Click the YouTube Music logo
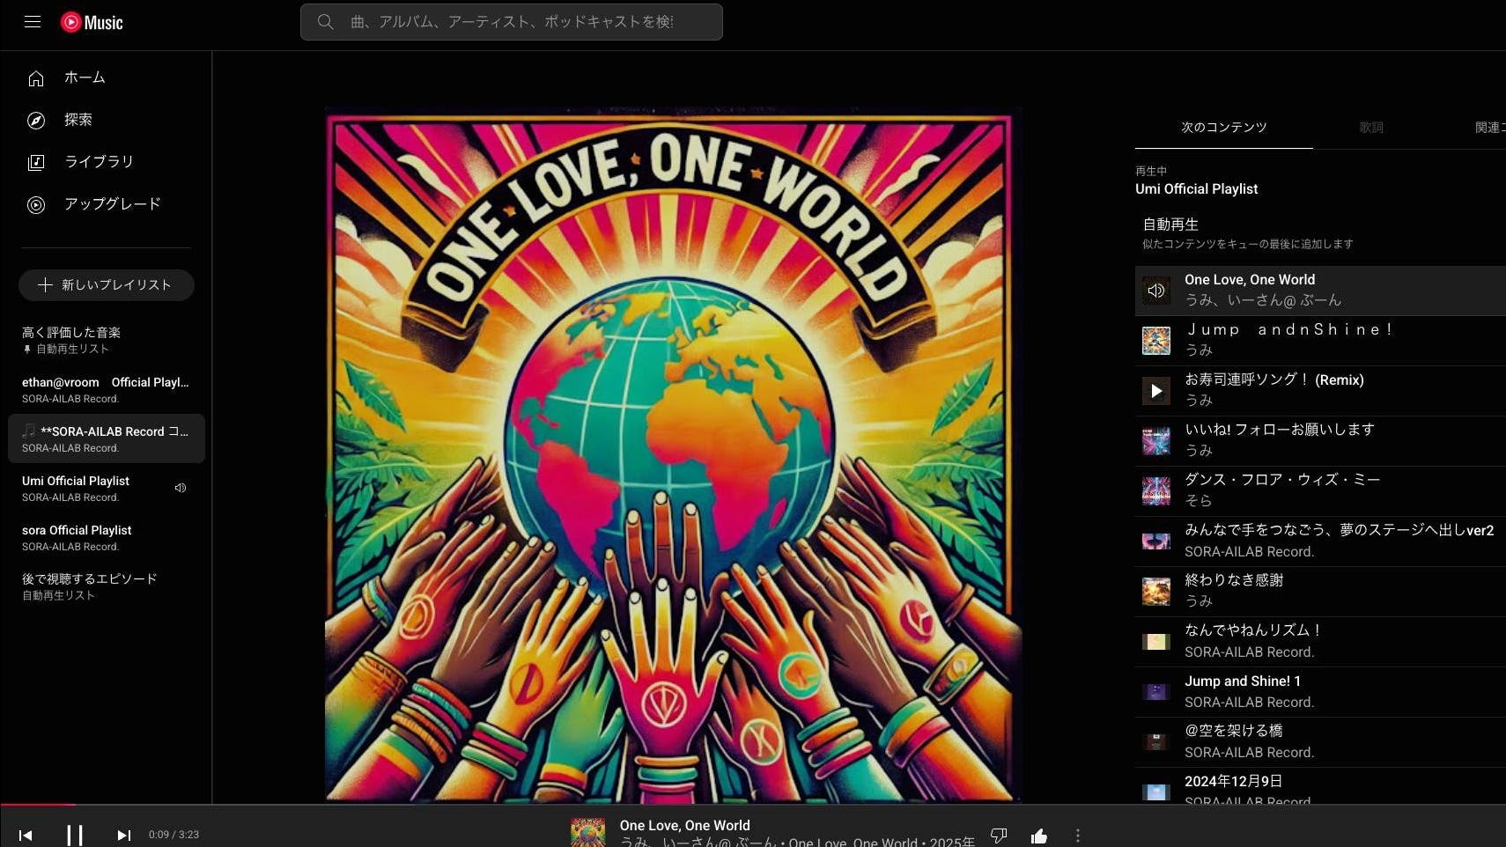The height and width of the screenshot is (847, 1506). (x=92, y=22)
